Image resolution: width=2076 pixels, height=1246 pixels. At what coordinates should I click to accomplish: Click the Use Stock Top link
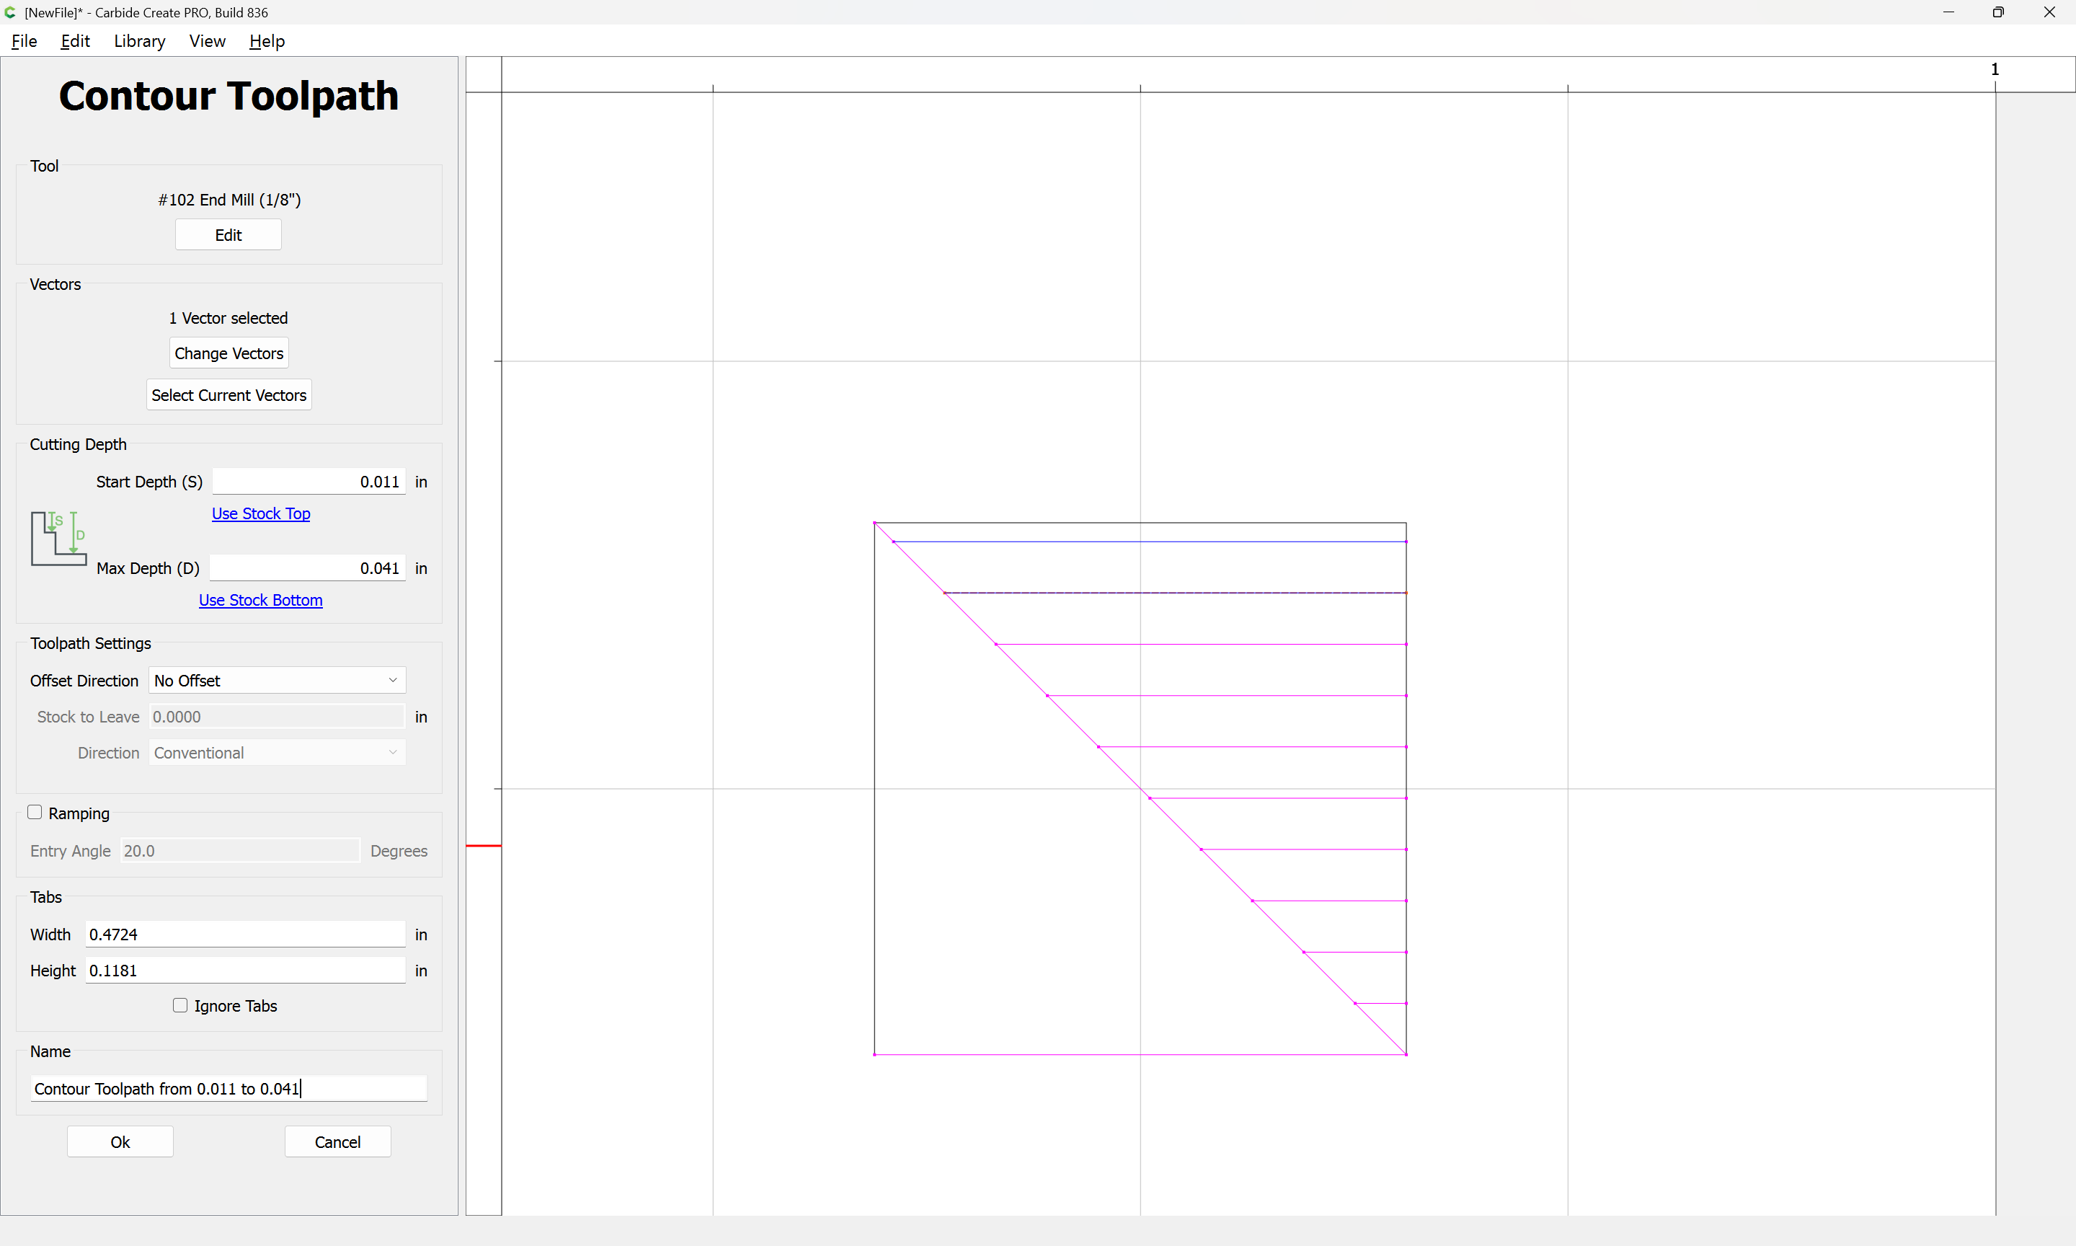(x=261, y=514)
